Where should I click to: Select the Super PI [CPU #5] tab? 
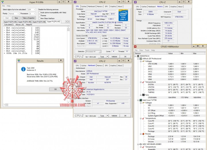coord(25,22)
